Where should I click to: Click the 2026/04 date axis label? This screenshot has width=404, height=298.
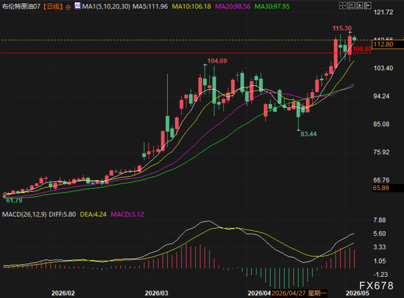pos(259,293)
